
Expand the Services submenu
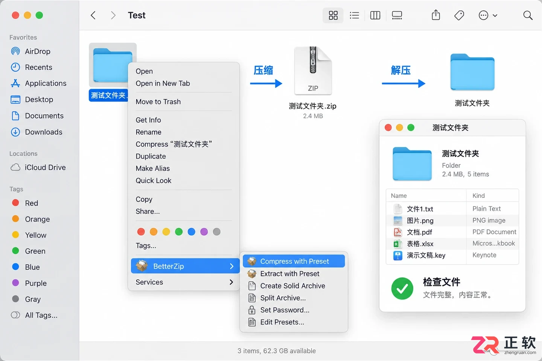185,282
